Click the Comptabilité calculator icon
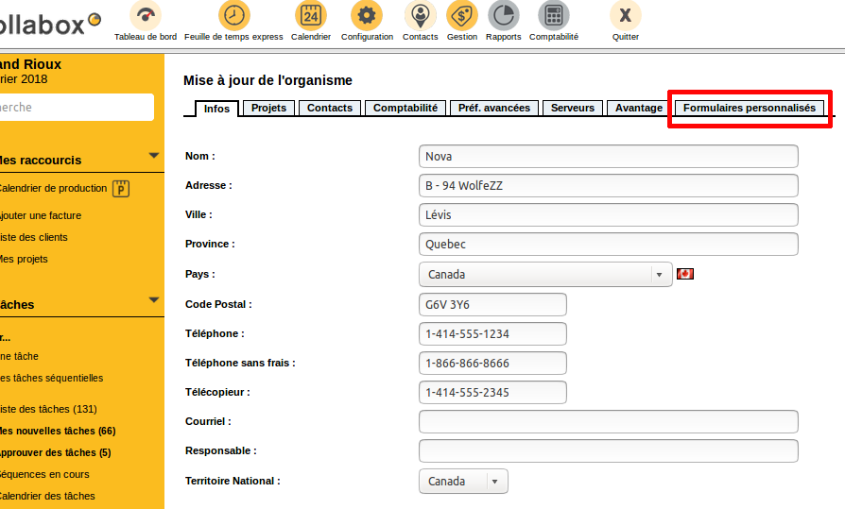Screen dimensions: 845x509 553,16
